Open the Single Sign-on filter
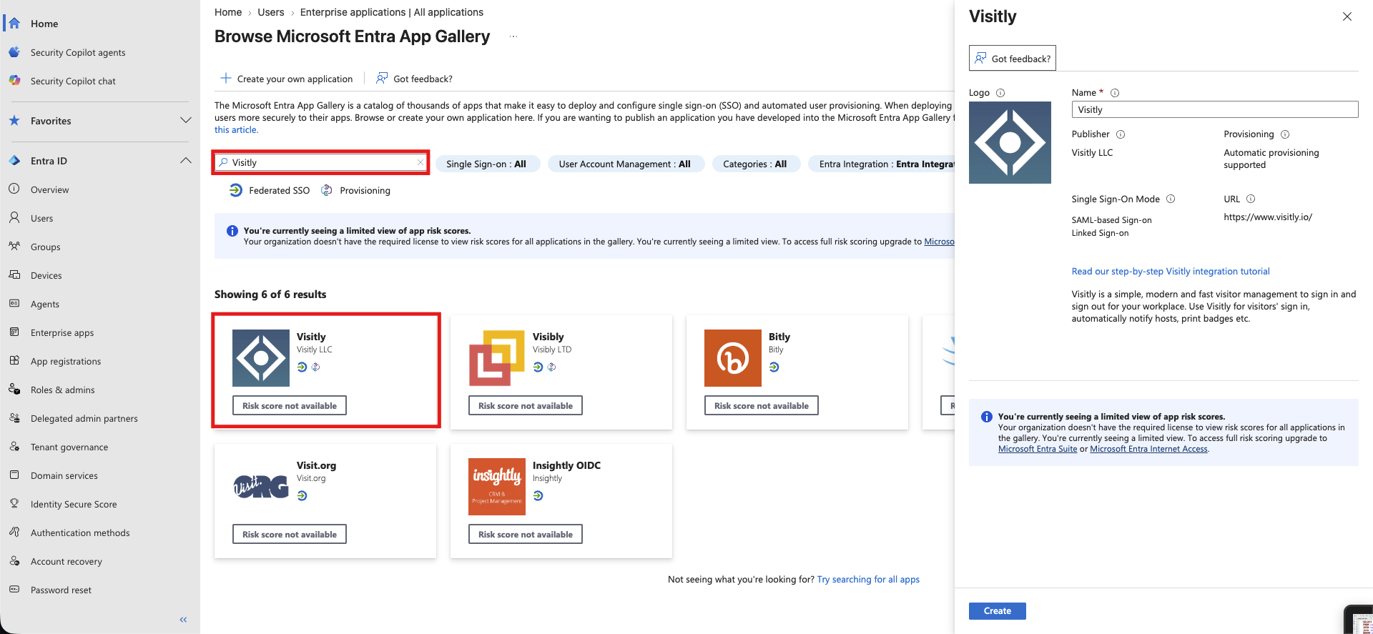1373x634 pixels. 486,164
